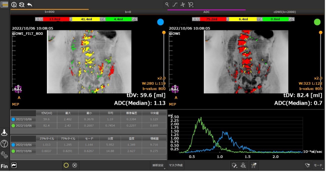
Task: Switch to the cDWI(b=2000) tab
Action: coord(285,12)
